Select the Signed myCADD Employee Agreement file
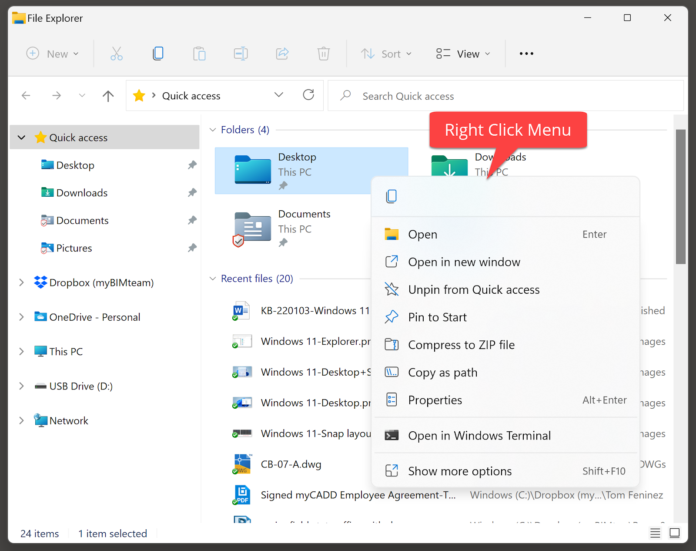 (358, 495)
